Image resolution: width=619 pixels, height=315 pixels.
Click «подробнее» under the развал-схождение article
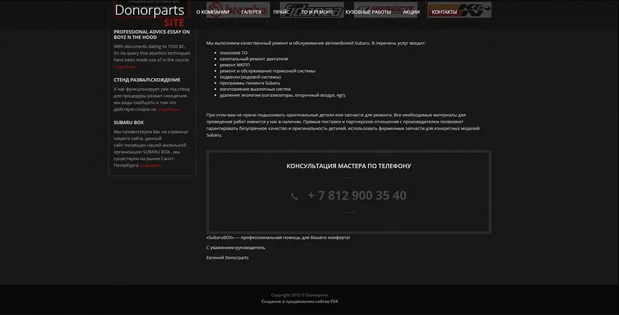tap(168, 110)
